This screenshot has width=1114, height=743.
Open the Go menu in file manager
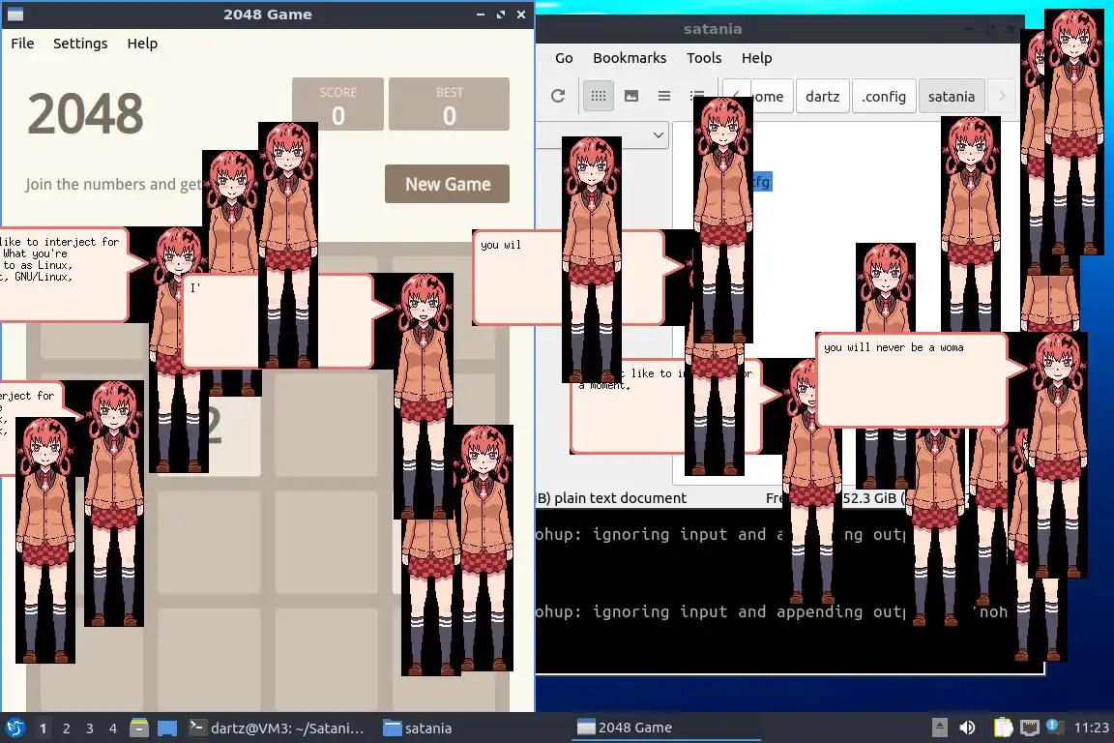564,58
